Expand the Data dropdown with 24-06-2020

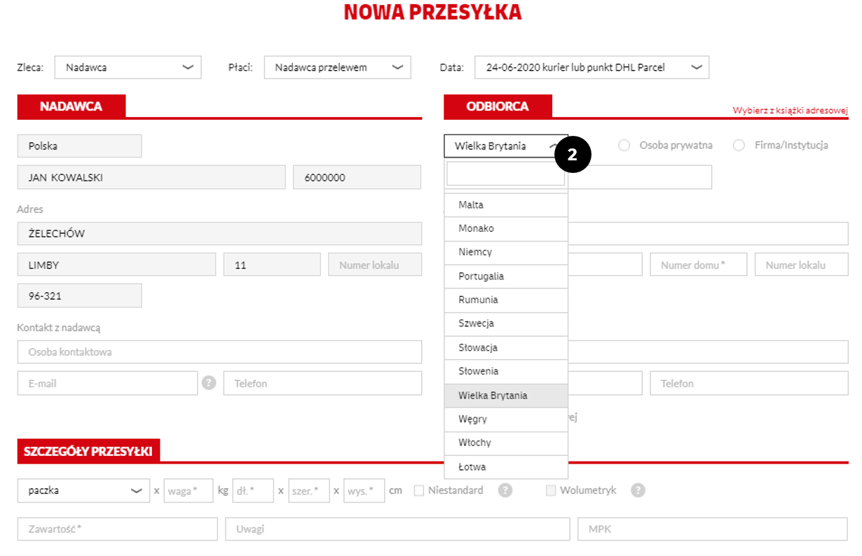click(592, 67)
